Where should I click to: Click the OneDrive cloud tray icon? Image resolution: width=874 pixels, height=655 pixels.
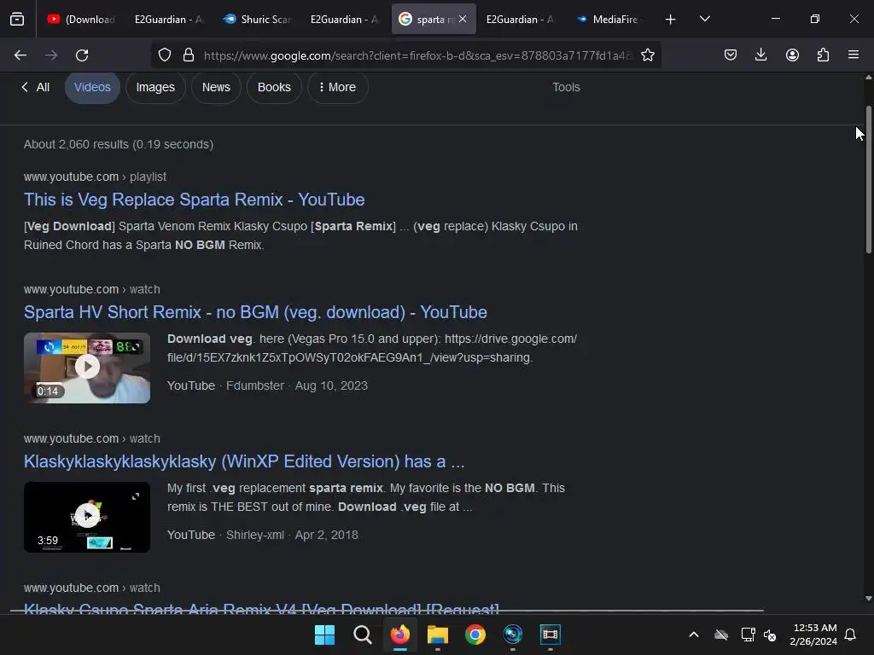(720, 635)
